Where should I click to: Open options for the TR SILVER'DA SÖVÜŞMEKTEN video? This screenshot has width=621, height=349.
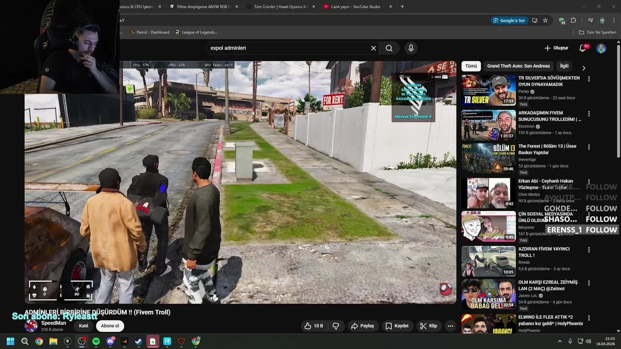click(x=589, y=79)
